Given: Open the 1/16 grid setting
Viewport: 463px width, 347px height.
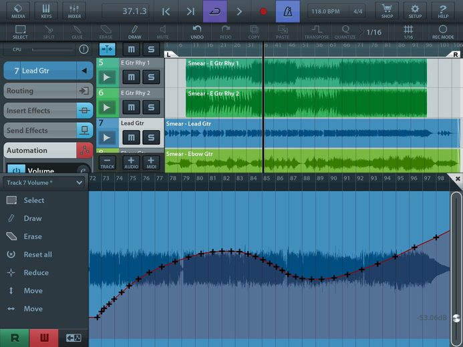Looking at the screenshot, I should click(408, 32).
